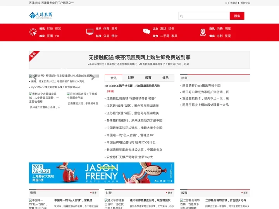This screenshot has height=209, width=279.
Task: Open the 小米10性价比 sub-headline
Action: [113, 64]
